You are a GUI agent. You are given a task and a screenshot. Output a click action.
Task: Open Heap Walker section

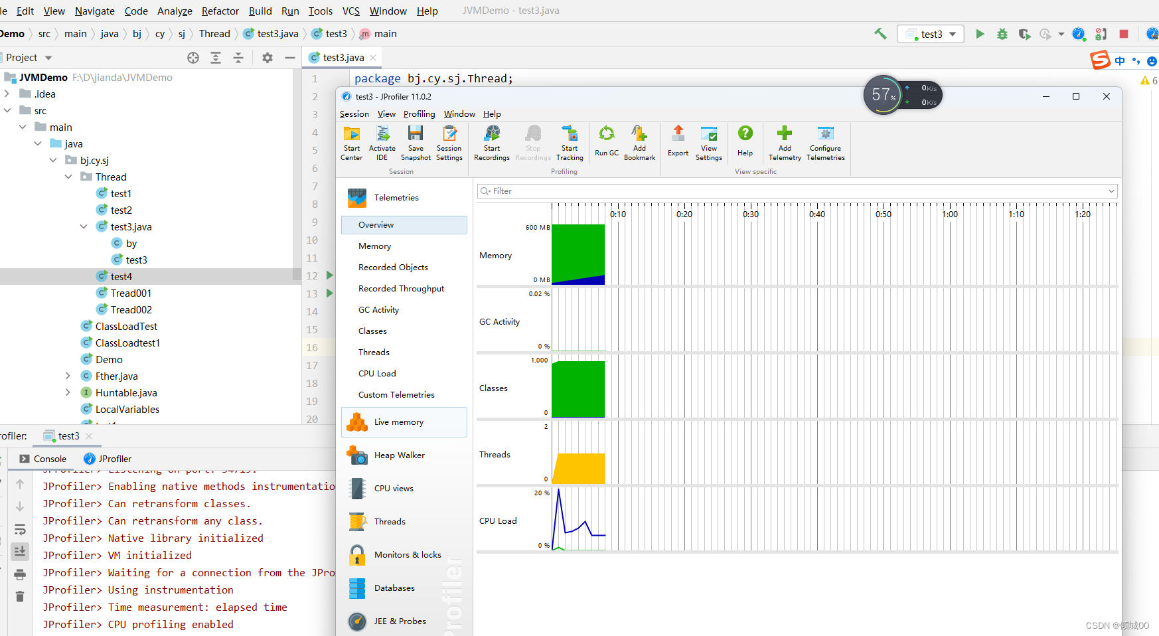404,455
